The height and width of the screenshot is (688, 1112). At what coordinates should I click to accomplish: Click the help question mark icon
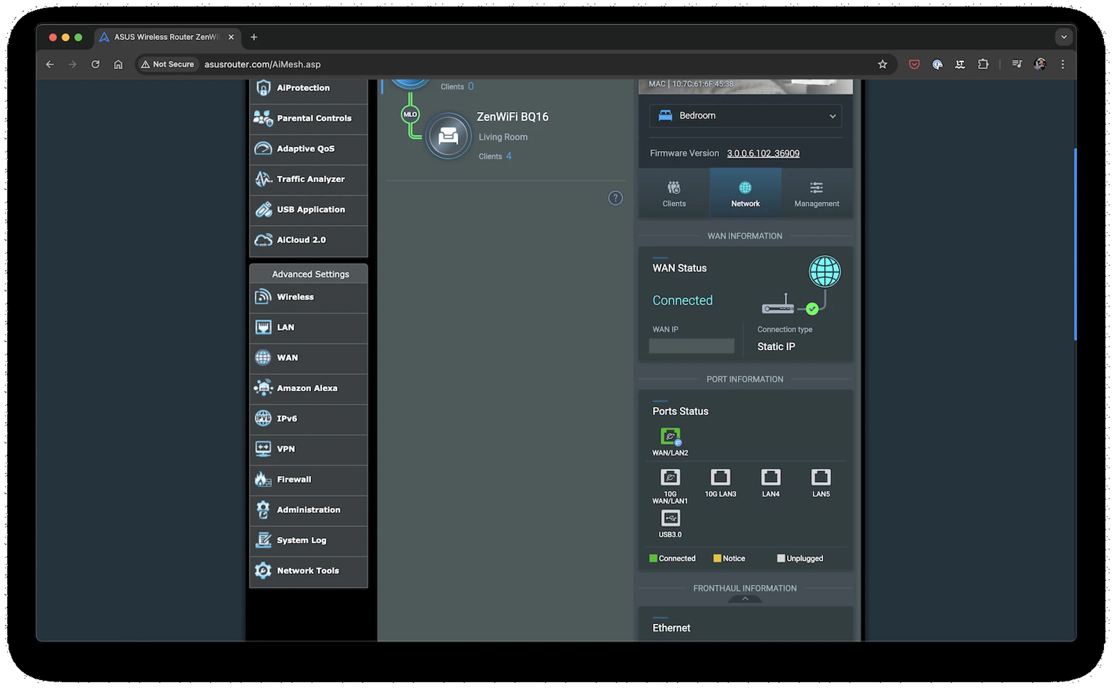click(x=615, y=198)
